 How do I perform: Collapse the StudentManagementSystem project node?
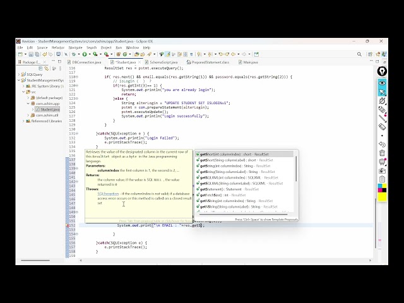[19, 80]
